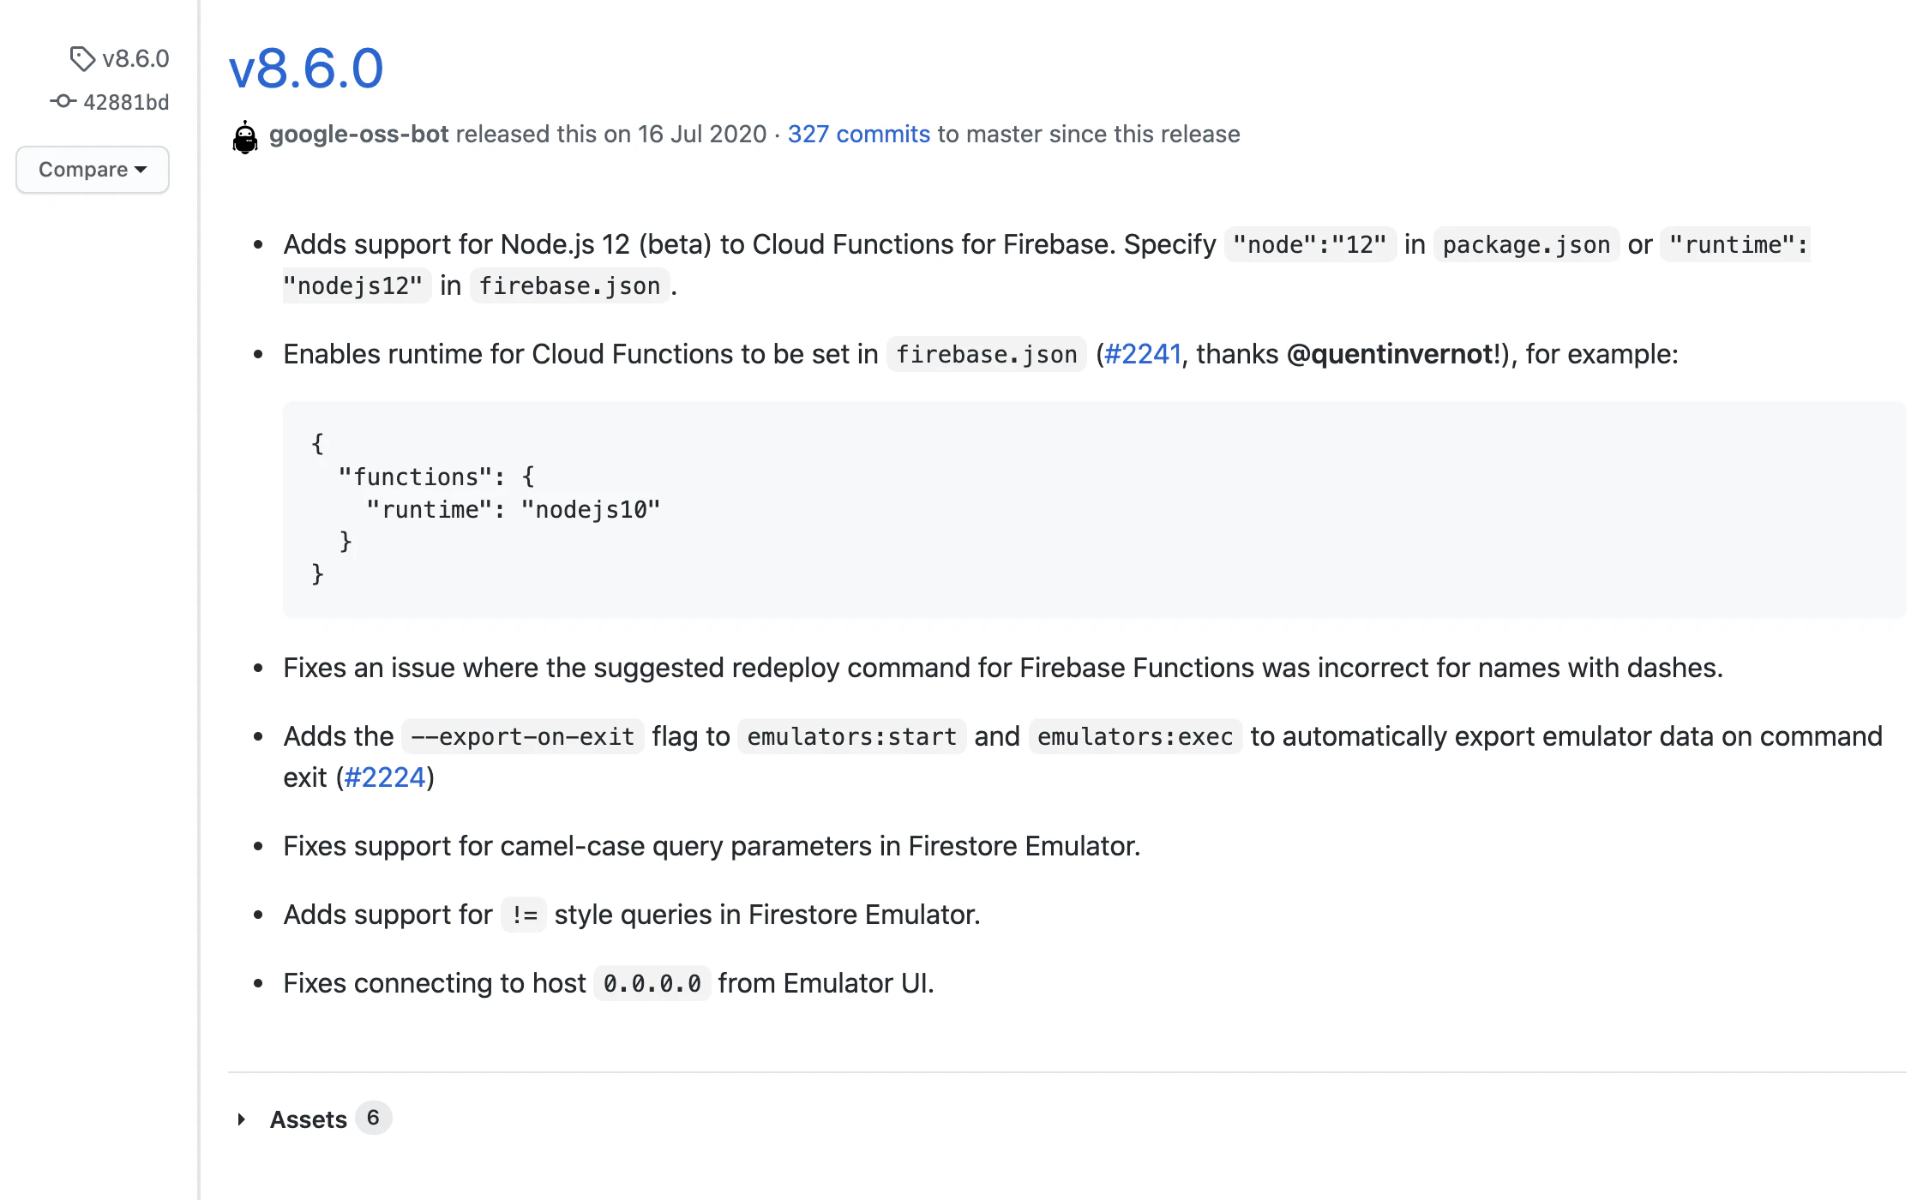This screenshot has height=1200, width=1917.
Task: Open the v8.6.0 release title link
Action: click(x=306, y=68)
